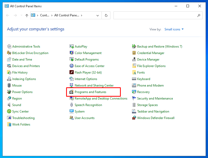Open the Administrative Tools icon
The image size is (208, 158).
click(9, 46)
